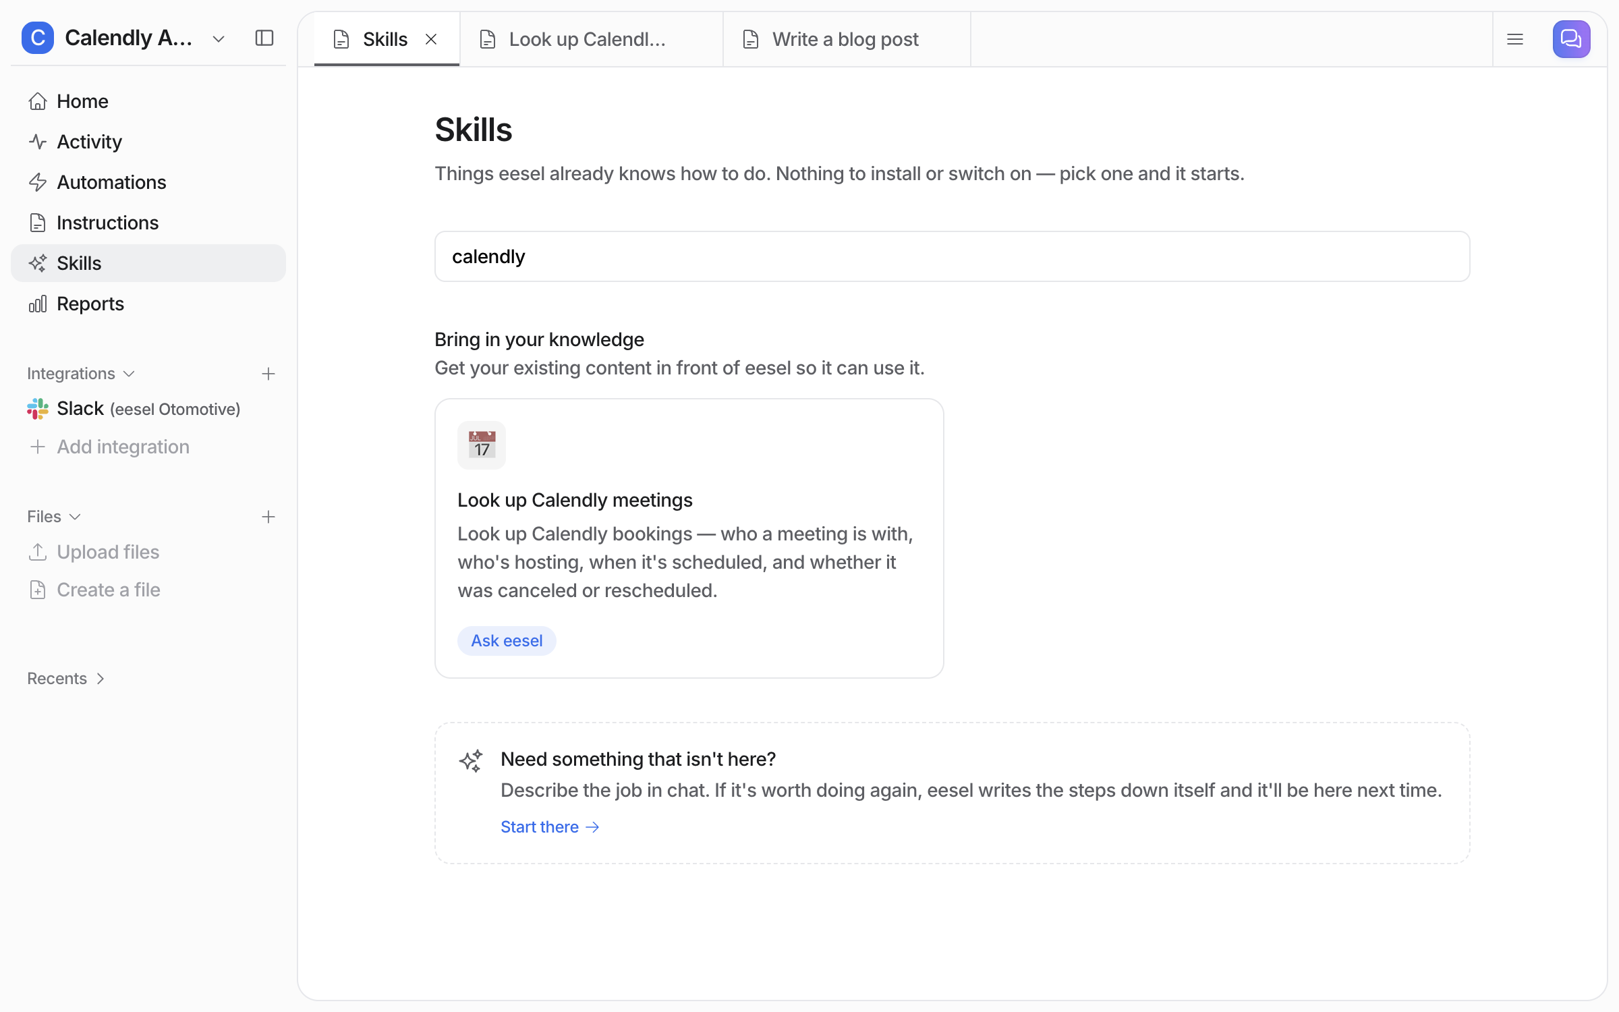This screenshot has height=1012, width=1619.
Task: Click the Need something that isn't here? heading
Action: pyautogui.click(x=638, y=759)
